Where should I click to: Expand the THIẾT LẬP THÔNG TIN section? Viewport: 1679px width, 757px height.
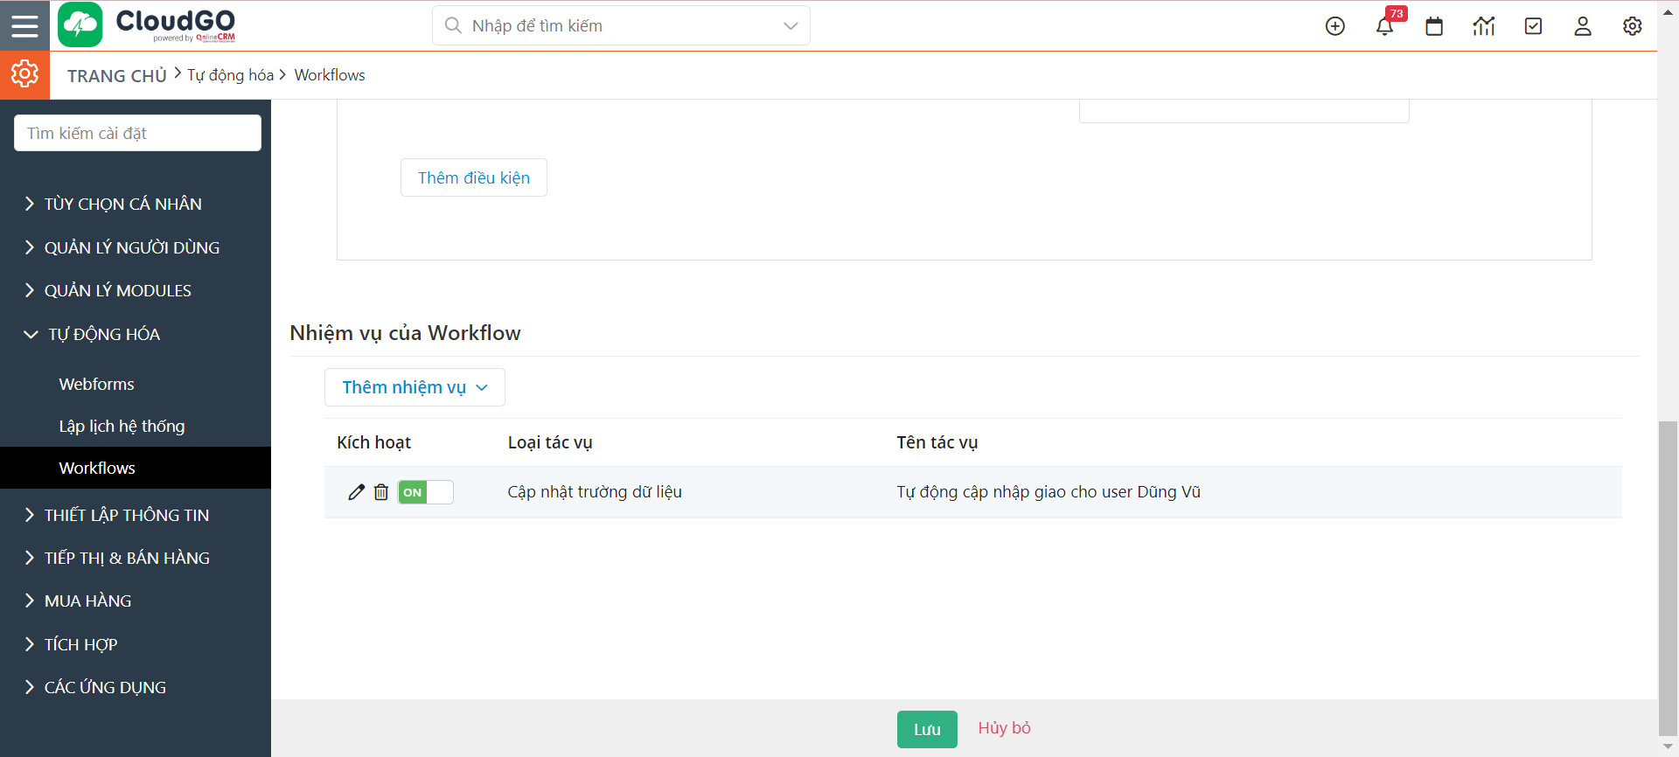126,515
